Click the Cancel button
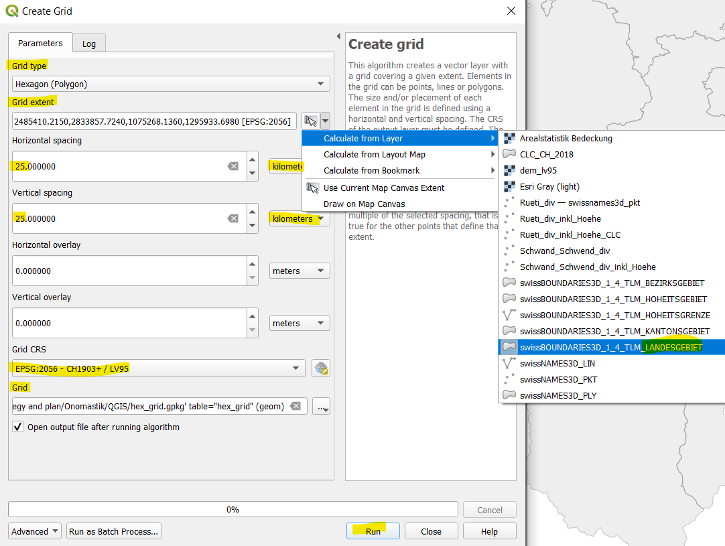This screenshot has width=725, height=546. click(x=490, y=509)
